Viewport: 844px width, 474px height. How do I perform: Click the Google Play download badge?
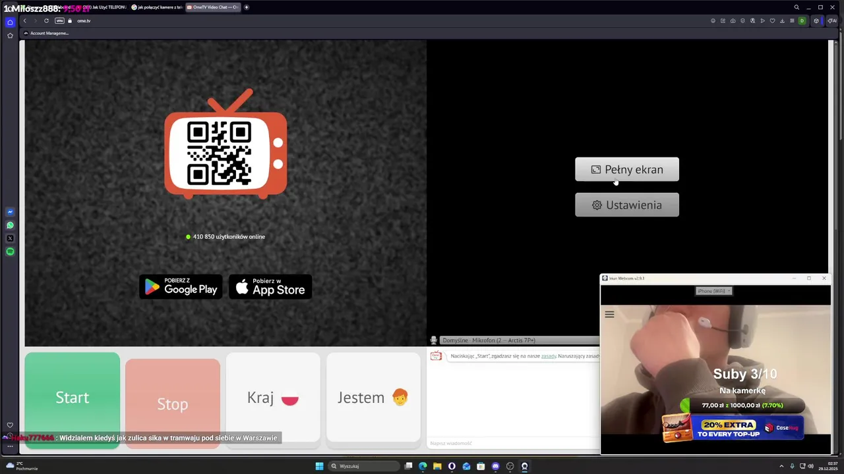coord(181,286)
